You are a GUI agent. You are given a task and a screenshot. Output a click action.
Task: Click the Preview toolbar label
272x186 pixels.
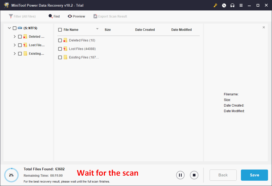coord(79,16)
